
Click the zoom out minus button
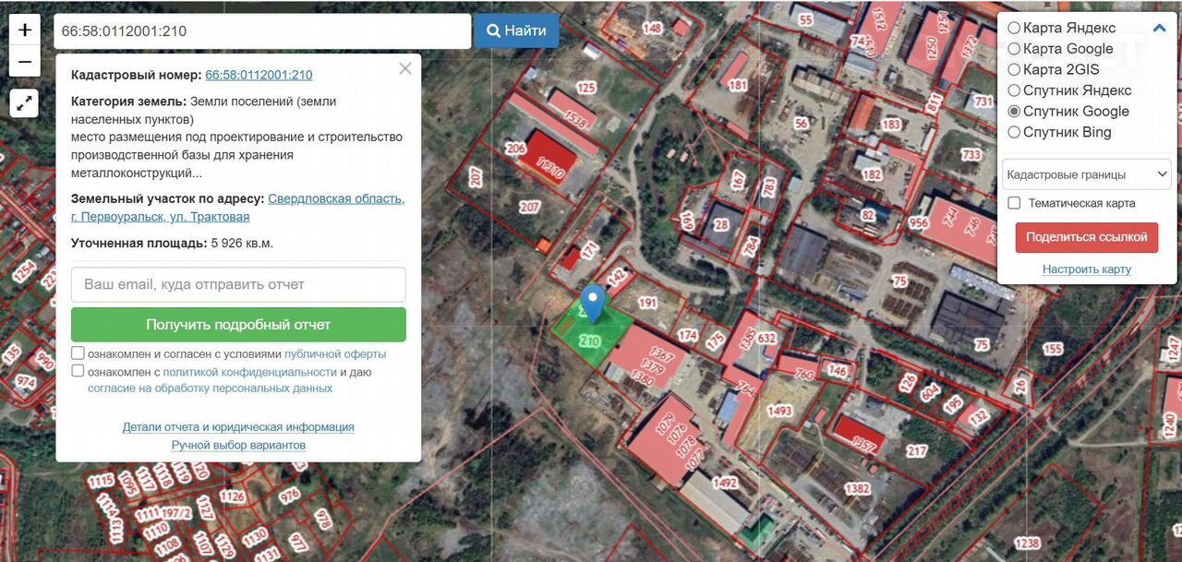pos(25,62)
